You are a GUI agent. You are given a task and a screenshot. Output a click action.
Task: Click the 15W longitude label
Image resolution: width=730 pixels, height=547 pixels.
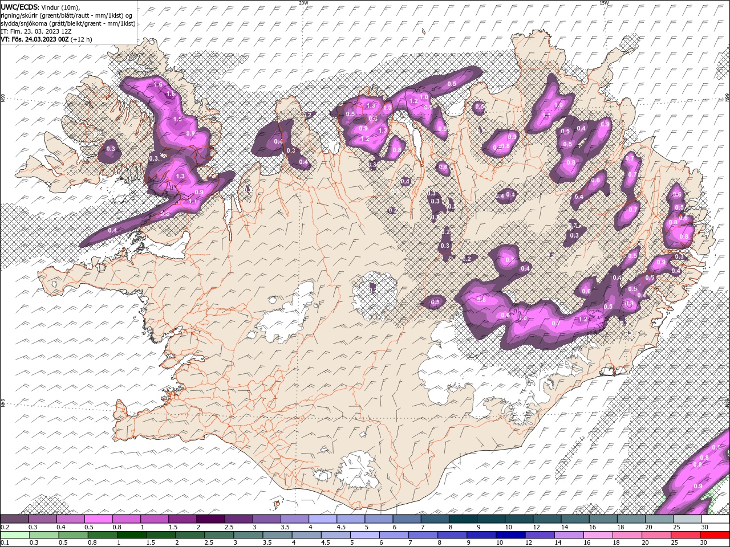(x=603, y=3)
